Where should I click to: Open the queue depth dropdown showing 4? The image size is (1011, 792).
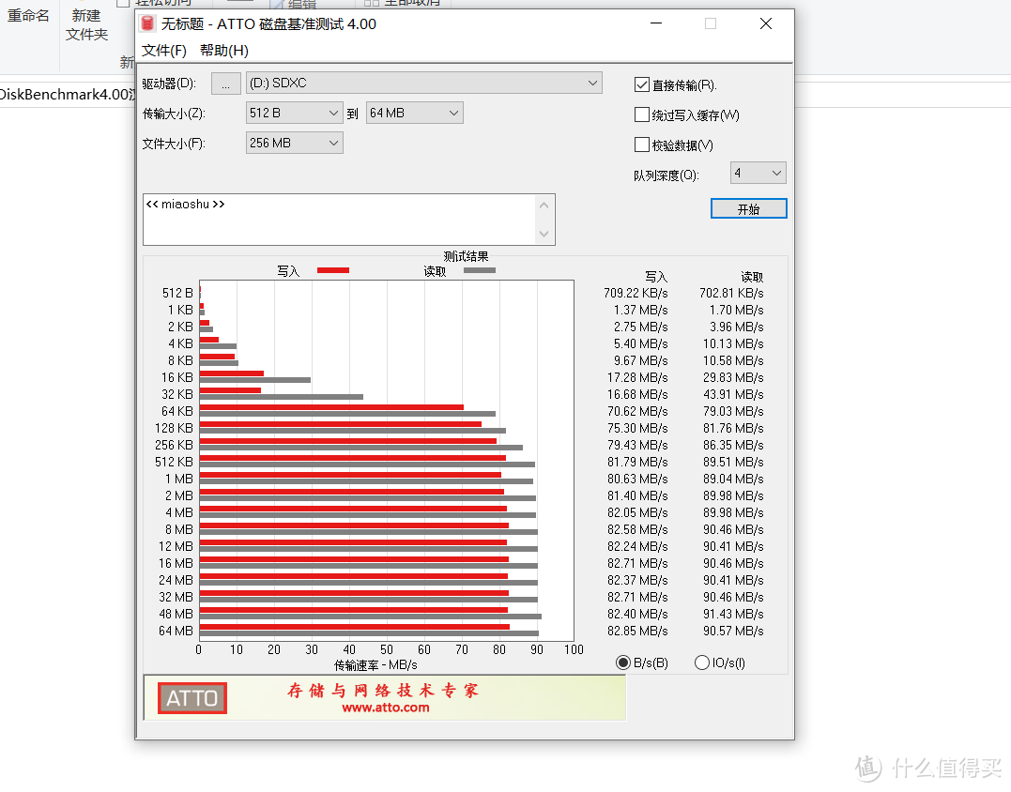click(758, 173)
